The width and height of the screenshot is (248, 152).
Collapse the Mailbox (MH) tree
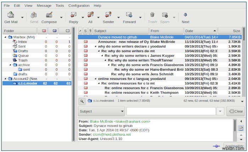pyautogui.click(x=5, y=37)
